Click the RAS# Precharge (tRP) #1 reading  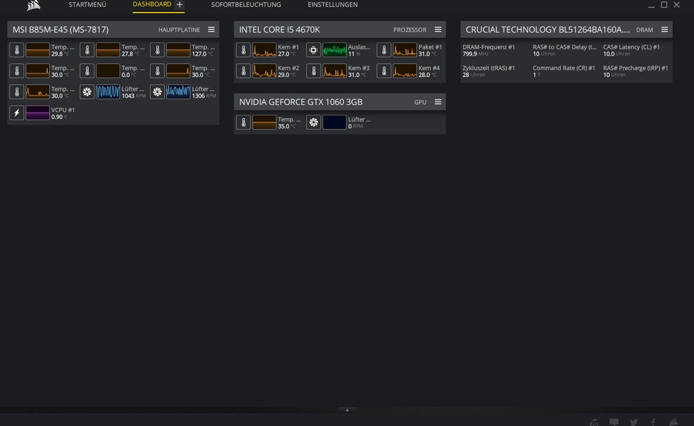(x=635, y=71)
